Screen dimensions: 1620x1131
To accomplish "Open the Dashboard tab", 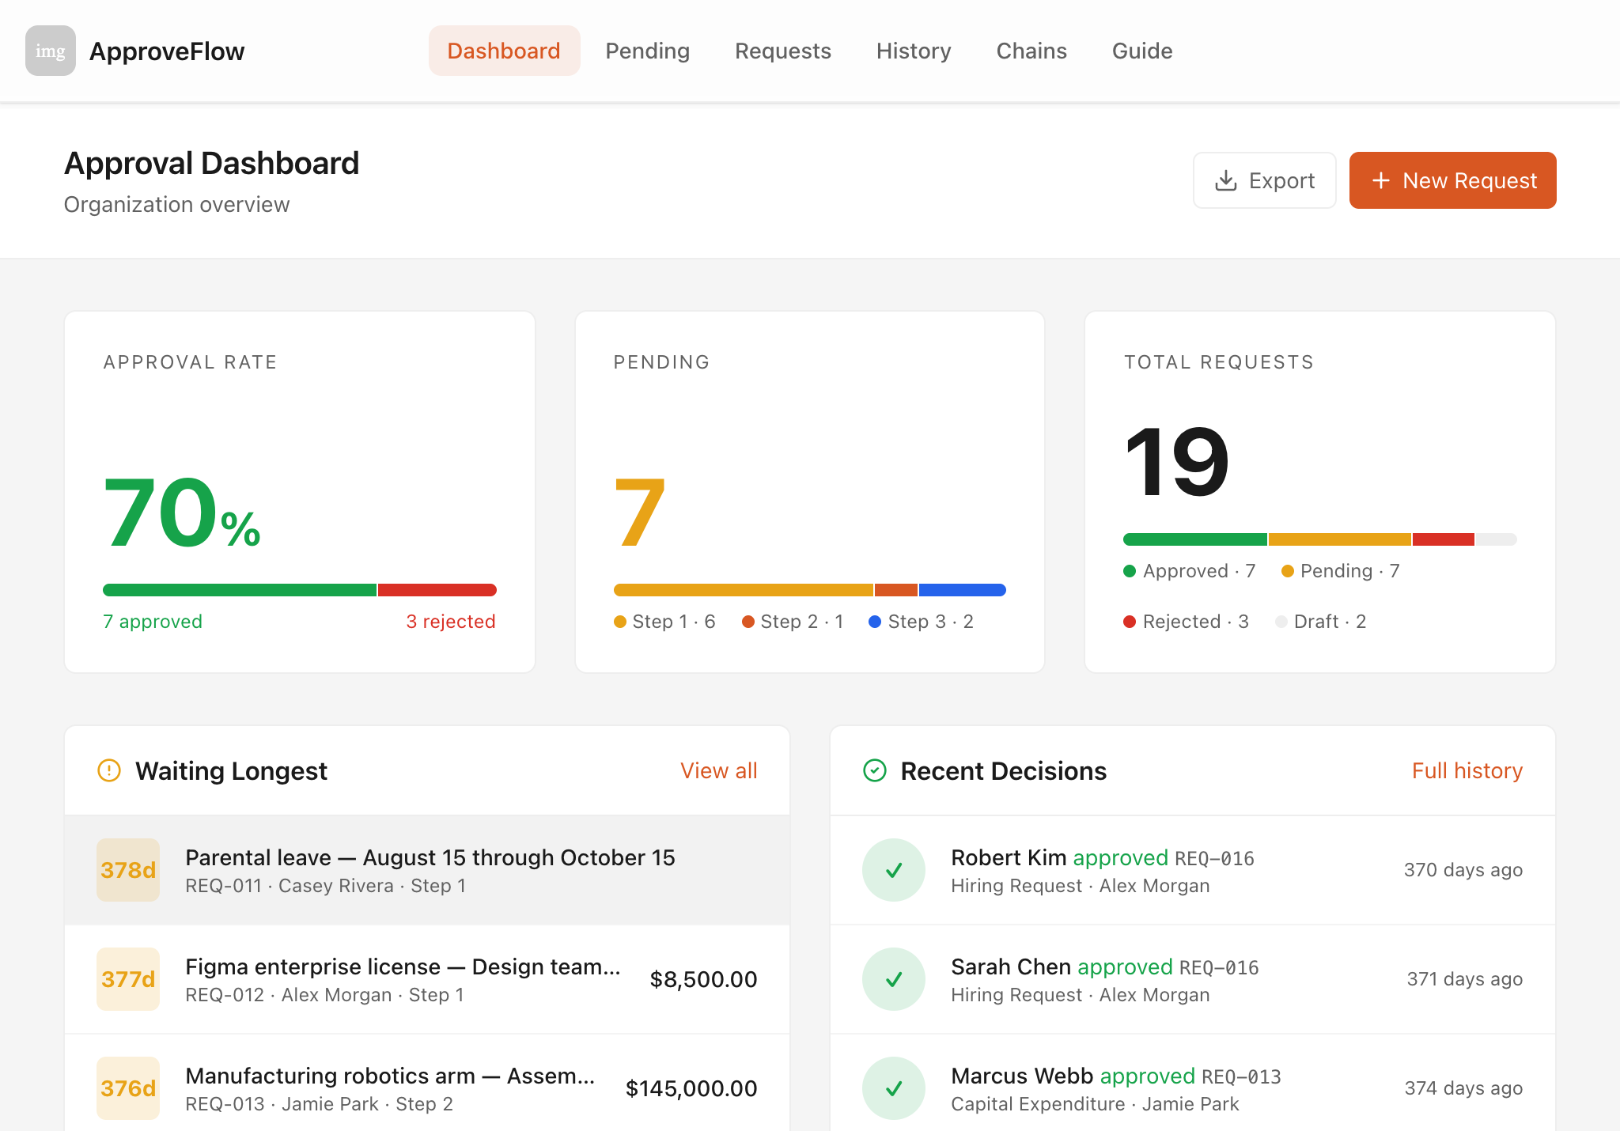I will coord(504,51).
